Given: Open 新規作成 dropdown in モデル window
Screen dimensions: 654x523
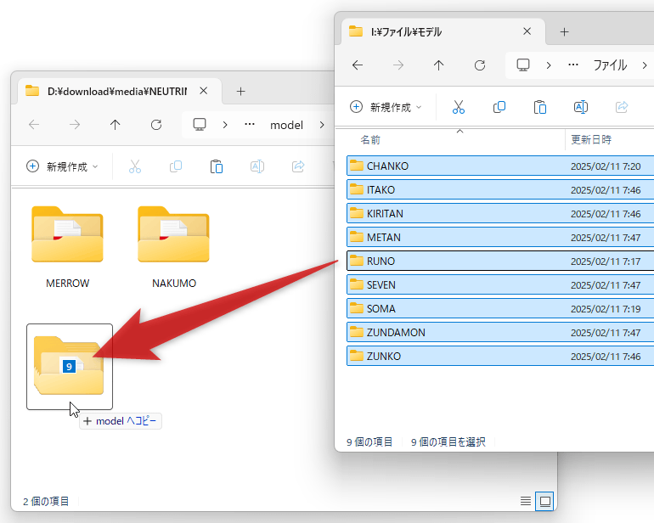Looking at the screenshot, I should click(386, 107).
